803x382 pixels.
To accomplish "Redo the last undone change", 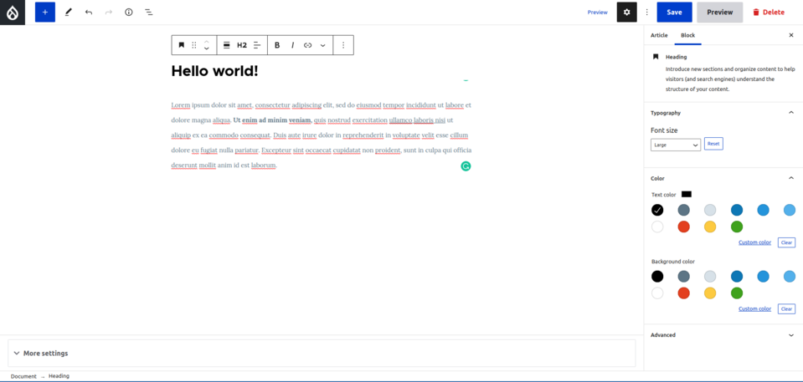I will tap(109, 13).
